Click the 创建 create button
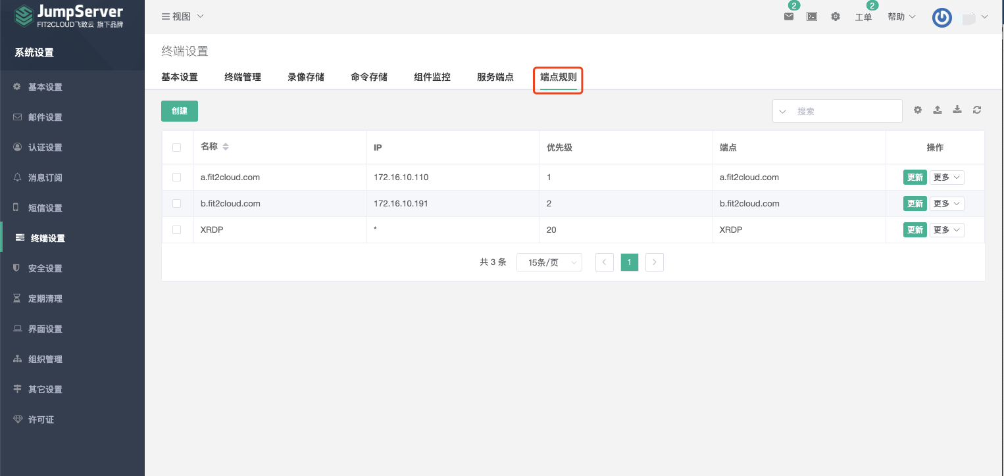This screenshot has height=476, width=1004. [179, 110]
